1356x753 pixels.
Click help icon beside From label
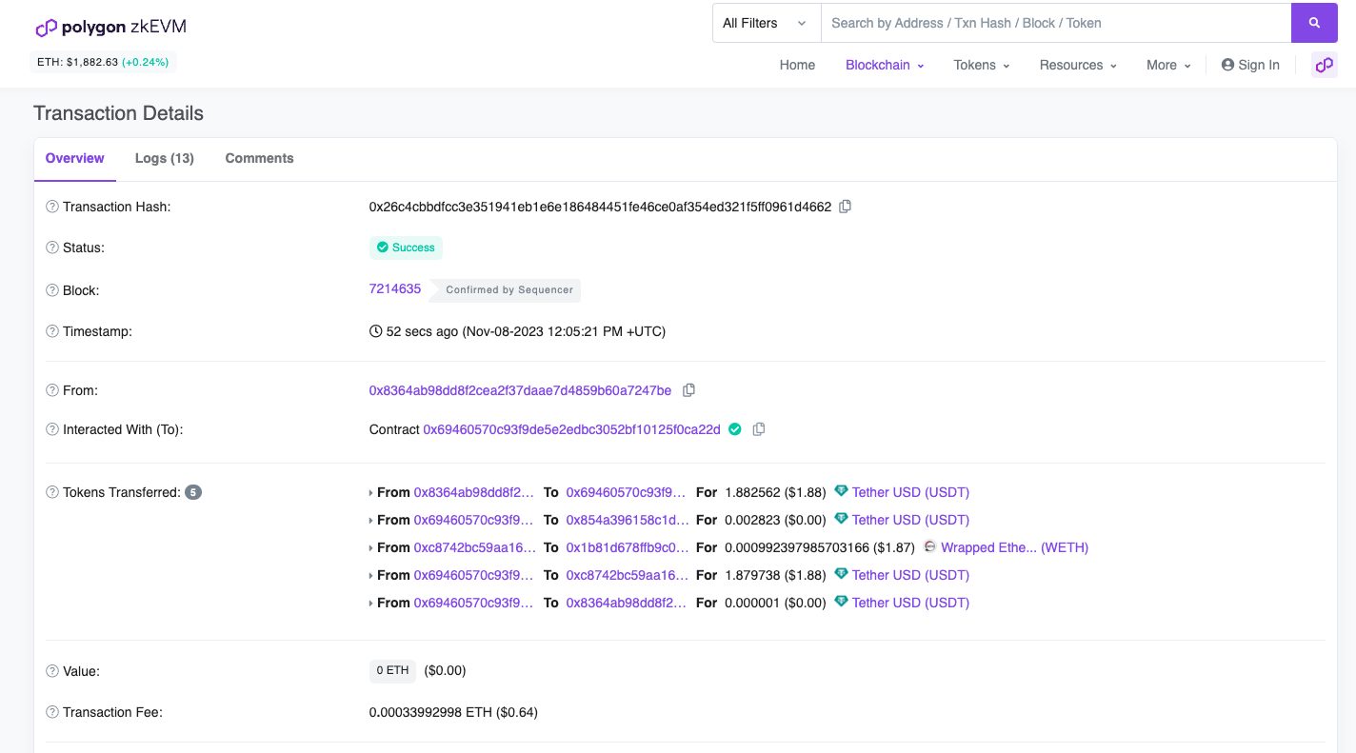coord(52,390)
